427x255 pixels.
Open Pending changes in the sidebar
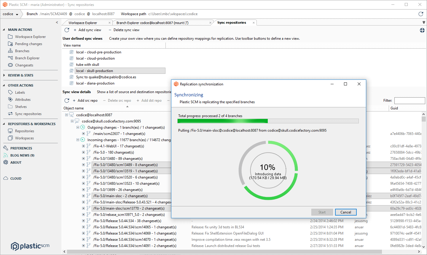[28, 44]
